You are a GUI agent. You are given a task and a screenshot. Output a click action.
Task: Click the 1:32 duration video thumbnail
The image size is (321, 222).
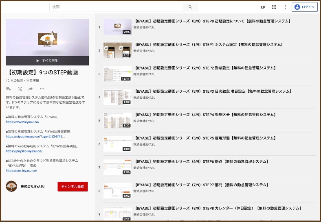pyautogui.click(x=117, y=97)
